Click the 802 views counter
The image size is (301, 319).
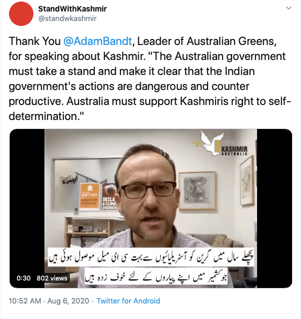pos(52,278)
